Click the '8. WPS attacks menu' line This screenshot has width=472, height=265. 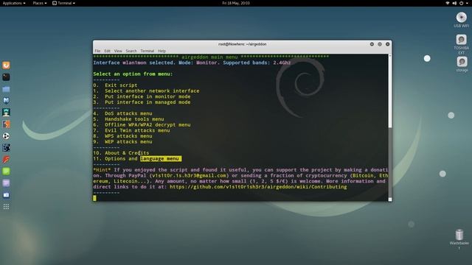pos(122,136)
